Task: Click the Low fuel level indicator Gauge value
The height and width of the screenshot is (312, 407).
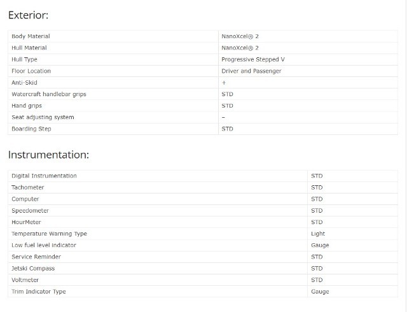Action: tap(320, 245)
